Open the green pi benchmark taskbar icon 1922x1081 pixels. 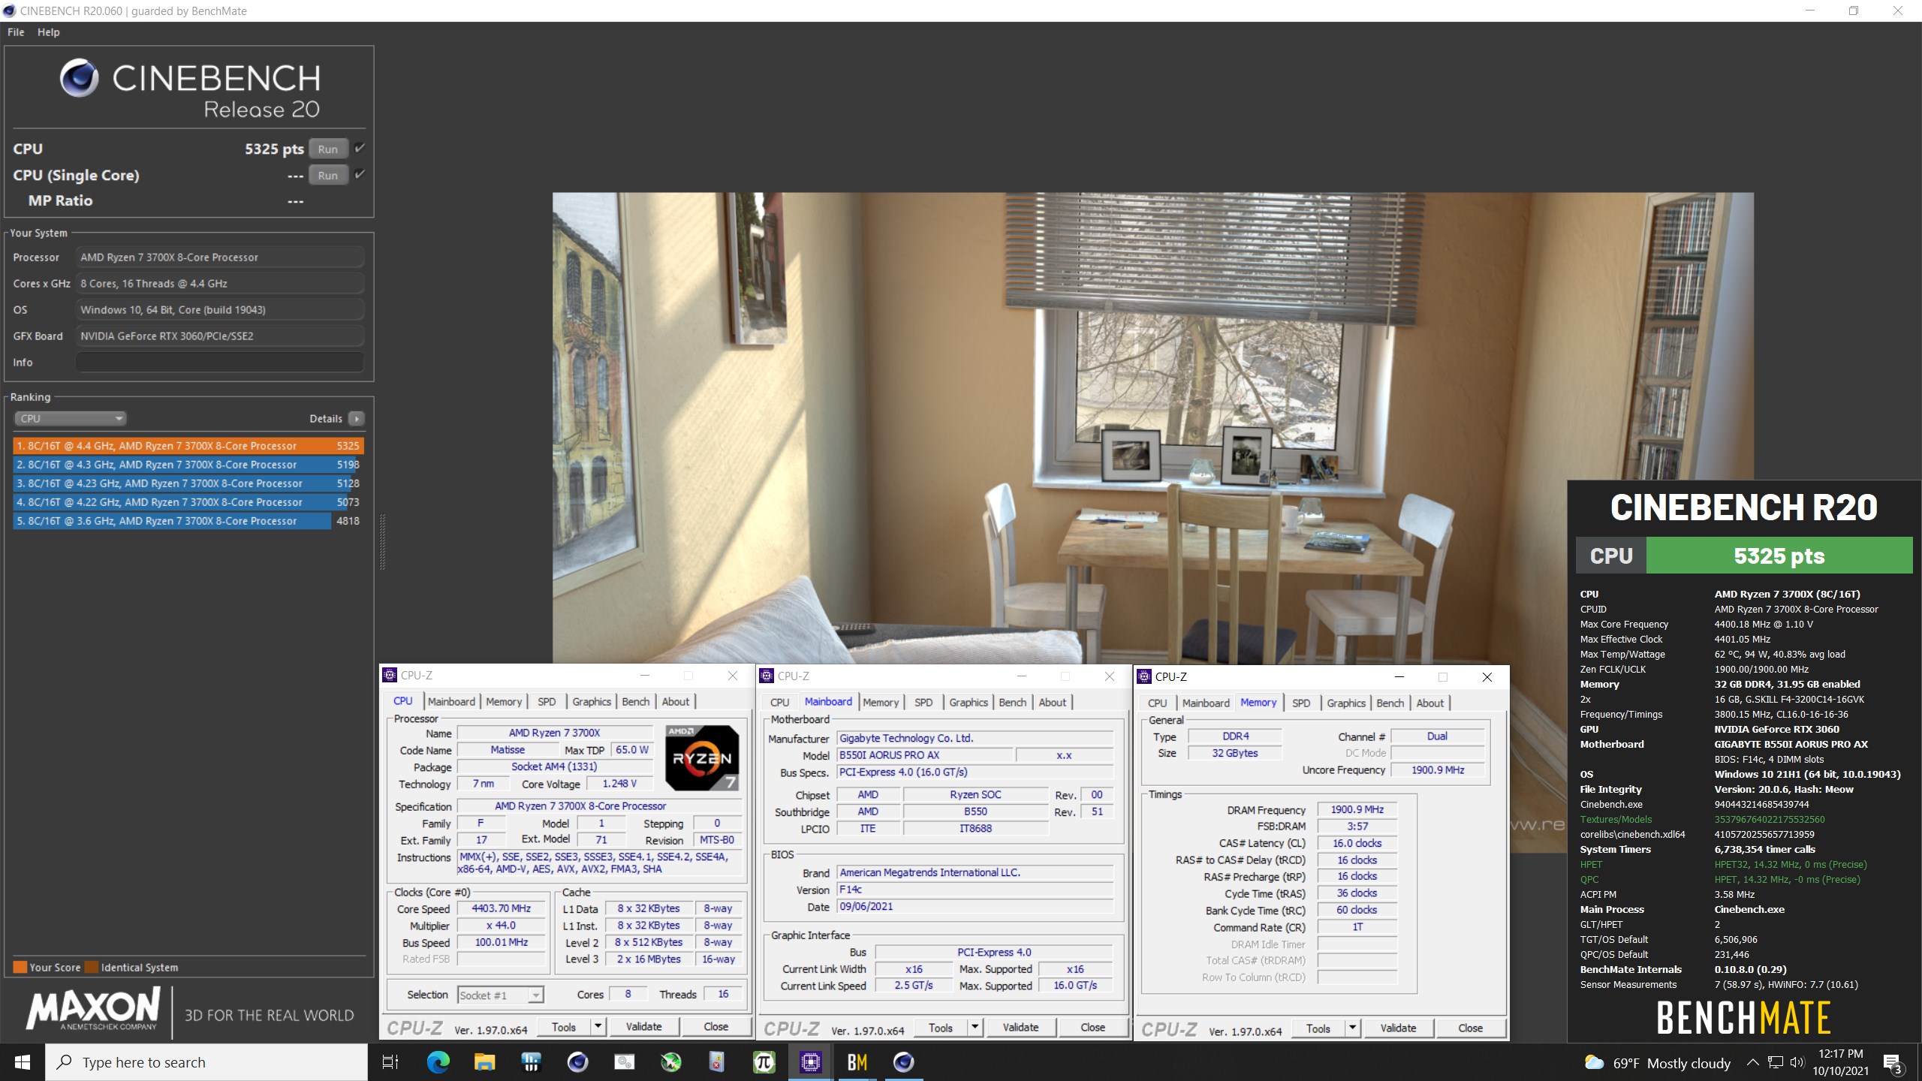tap(764, 1062)
